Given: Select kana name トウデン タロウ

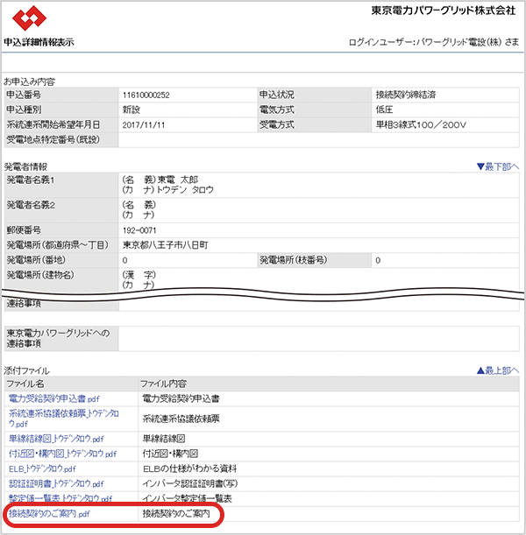Looking at the screenshot, I should point(185,190).
